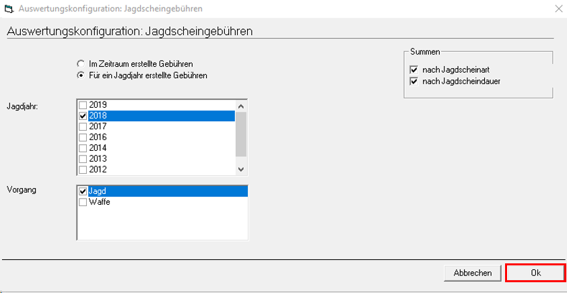Select 'Für ein Jagdjahr erstellte Gebühren' option
The height and width of the screenshot is (293, 567).
pyautogui.click(x=81, y=75)
